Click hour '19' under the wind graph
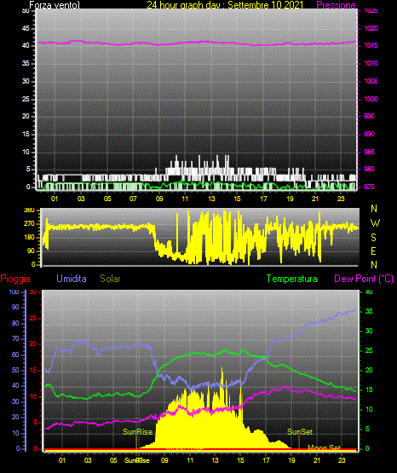 290,199
